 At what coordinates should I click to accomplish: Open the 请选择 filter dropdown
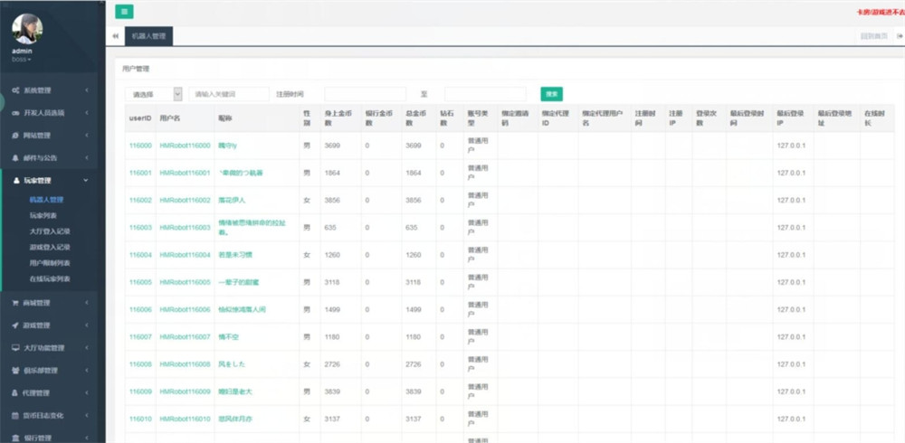point(154,94)
